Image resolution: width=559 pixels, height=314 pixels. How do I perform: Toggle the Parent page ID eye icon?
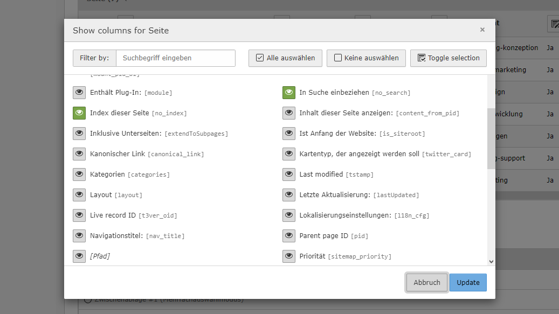coord(289,235)
